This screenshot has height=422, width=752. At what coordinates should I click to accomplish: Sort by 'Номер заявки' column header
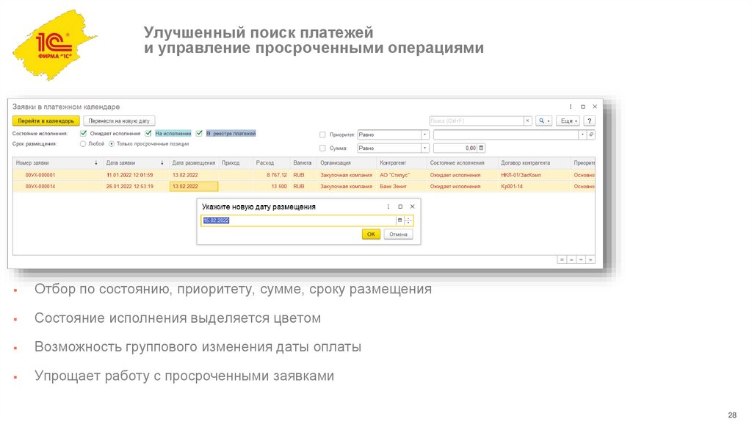[x=57, y=163]
